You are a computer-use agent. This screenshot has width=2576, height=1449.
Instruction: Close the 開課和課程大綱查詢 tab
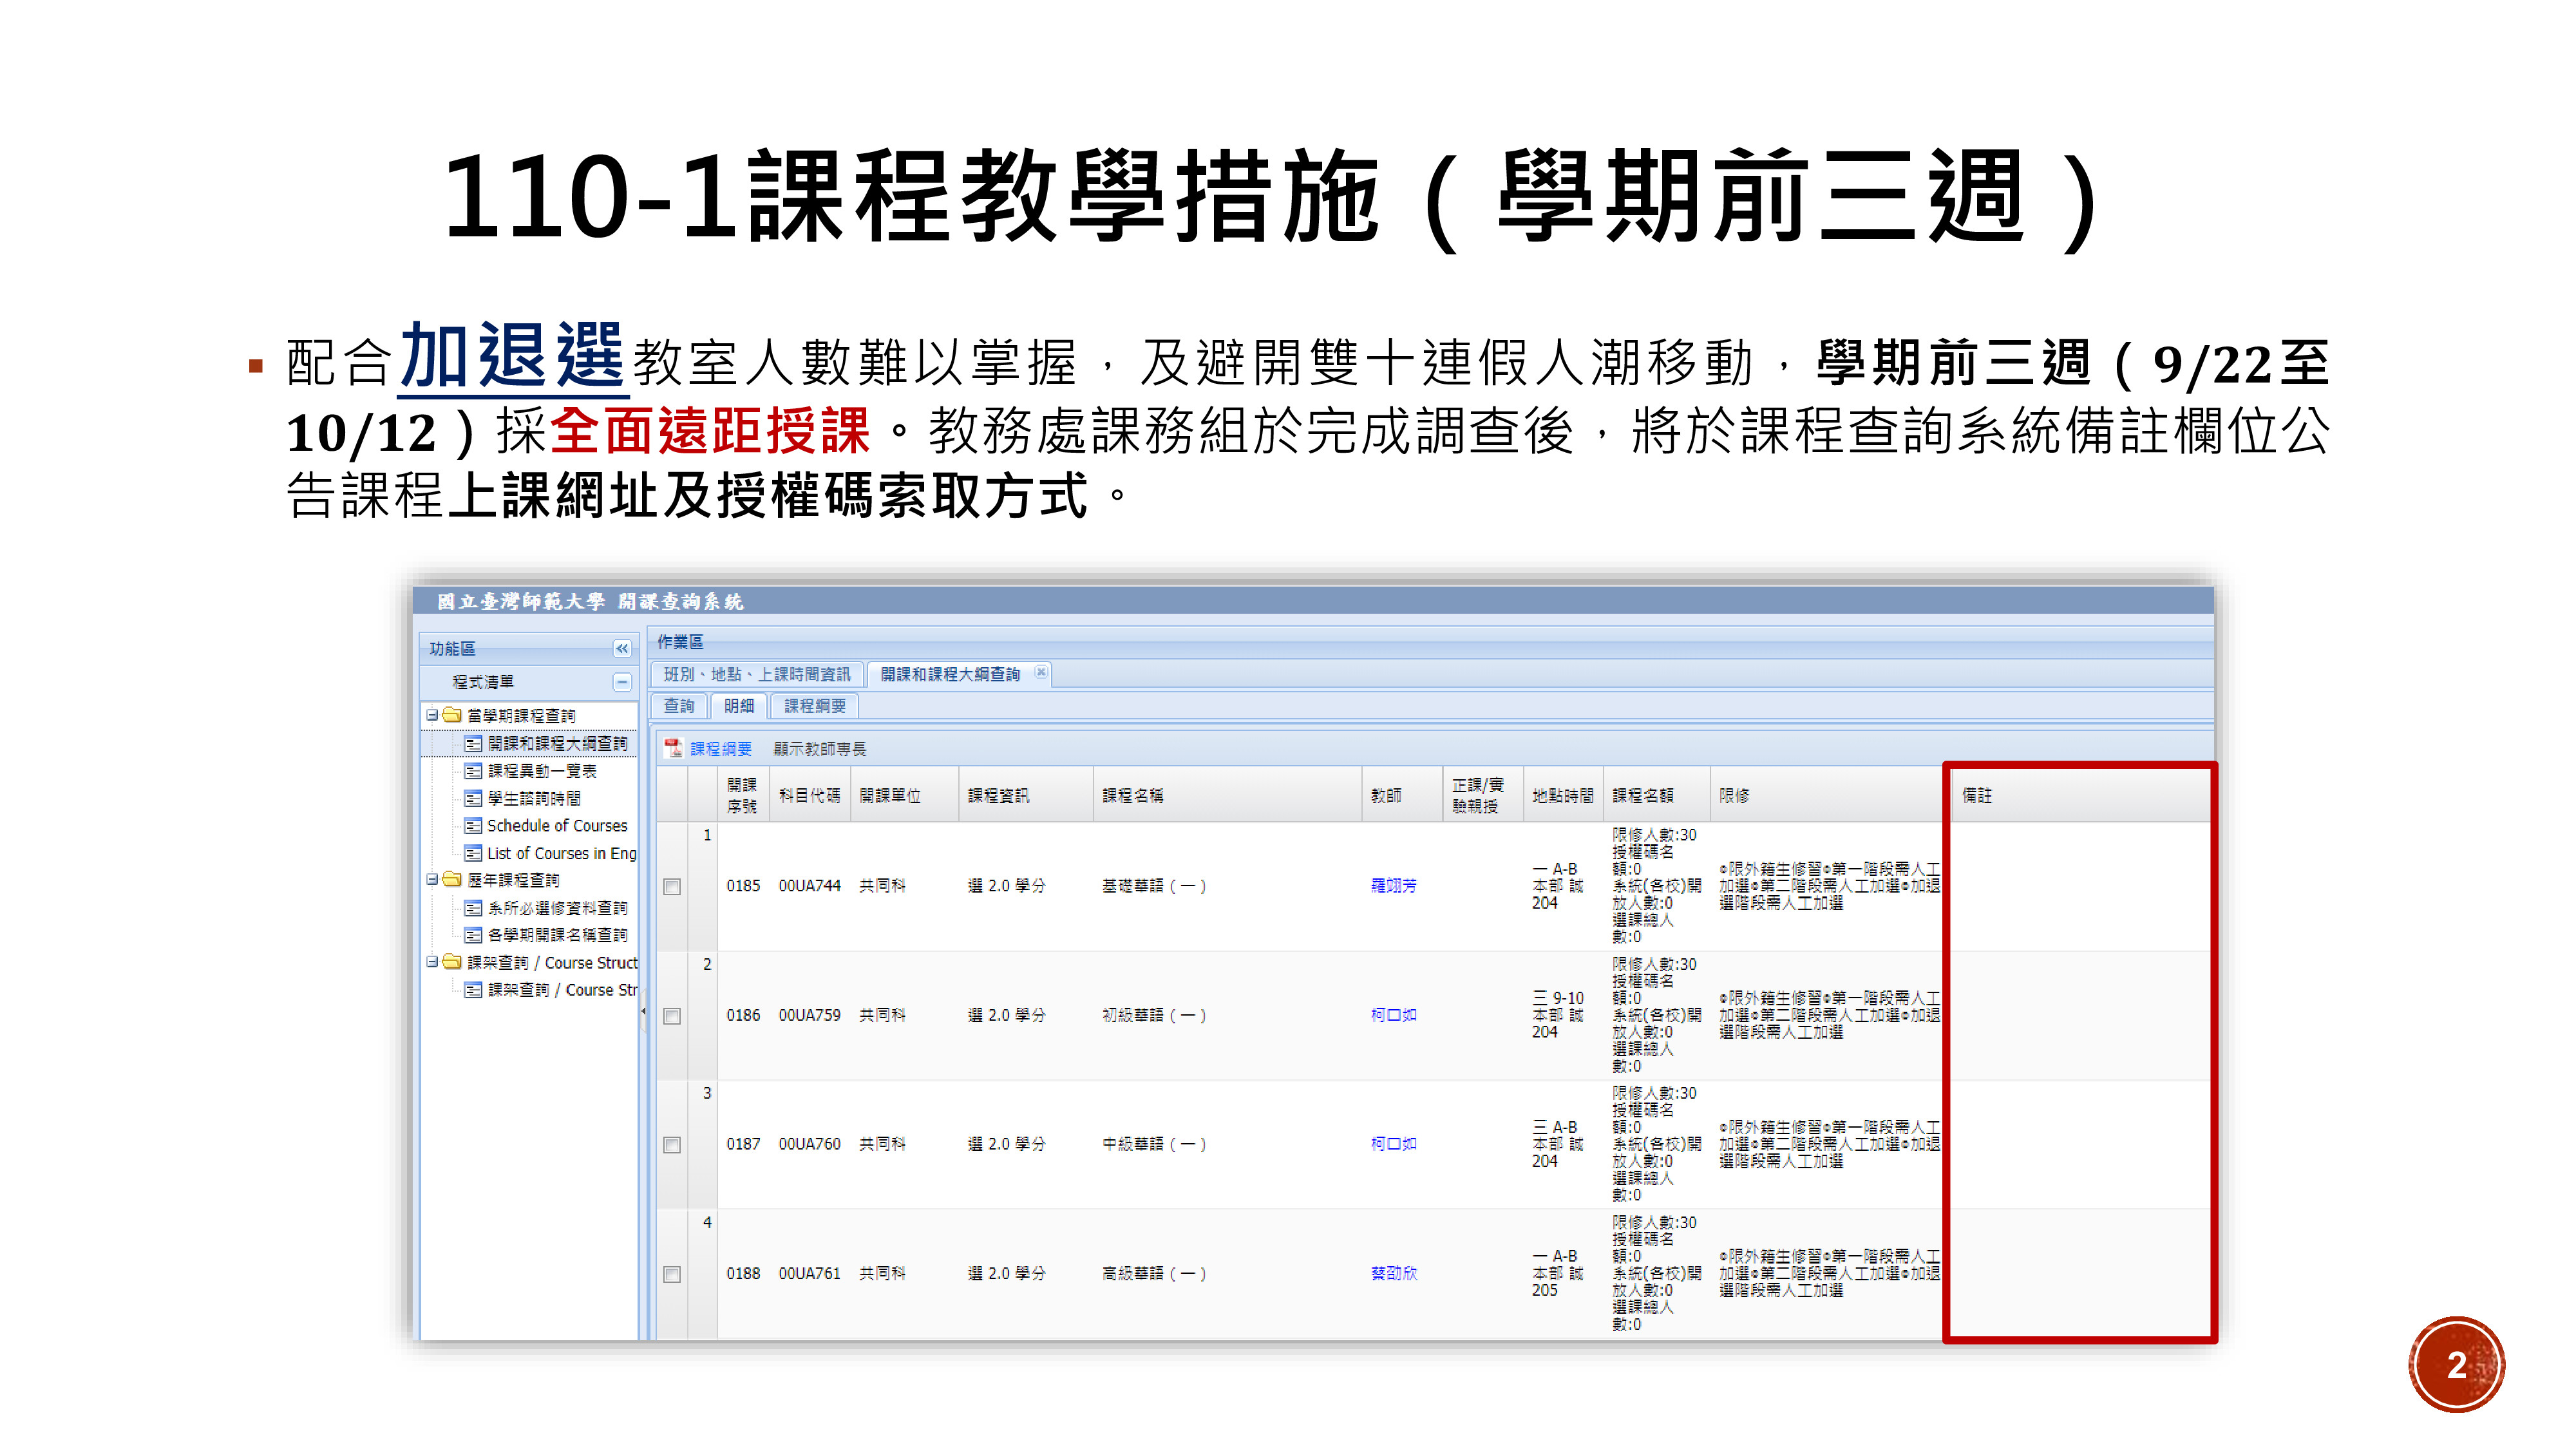tap(1041, 672)
